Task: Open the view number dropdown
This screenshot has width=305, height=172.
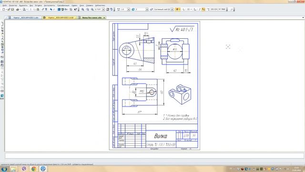Action: pos(147,10)
